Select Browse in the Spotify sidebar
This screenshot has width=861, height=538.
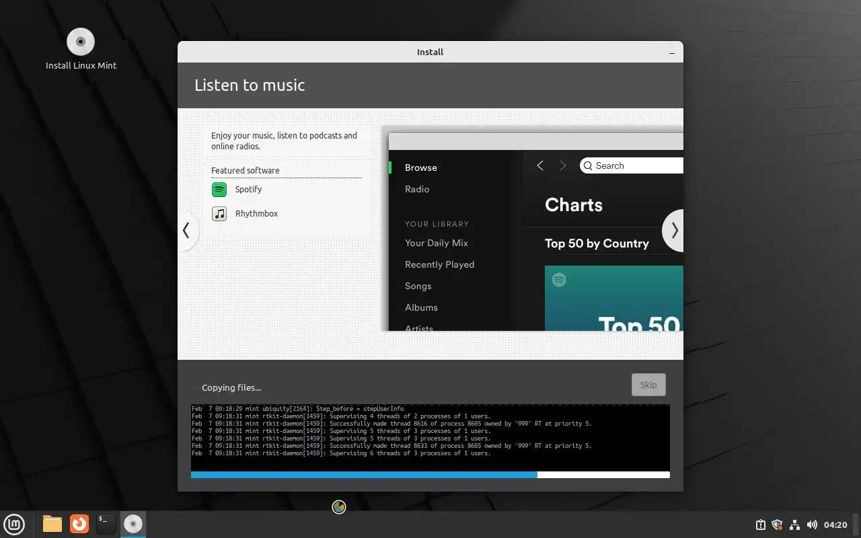(x=421, y=168)
